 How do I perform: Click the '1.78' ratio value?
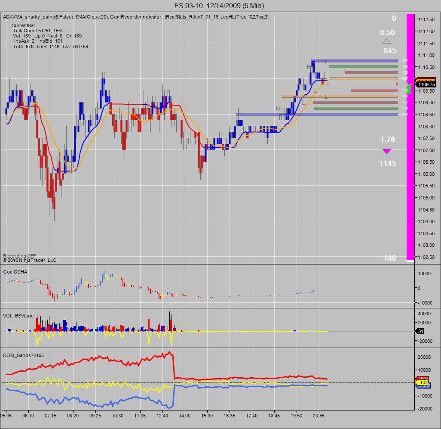tap(388, 139)
